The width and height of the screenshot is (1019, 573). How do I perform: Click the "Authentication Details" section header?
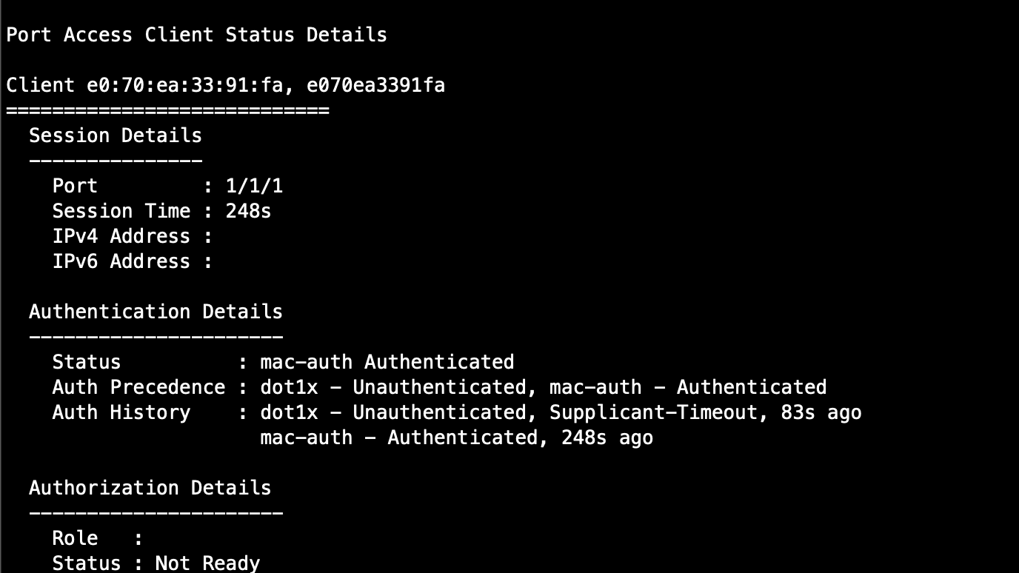(156, 312)
